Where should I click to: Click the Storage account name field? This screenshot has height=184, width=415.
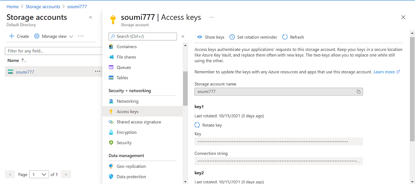[x=278, y=92]
